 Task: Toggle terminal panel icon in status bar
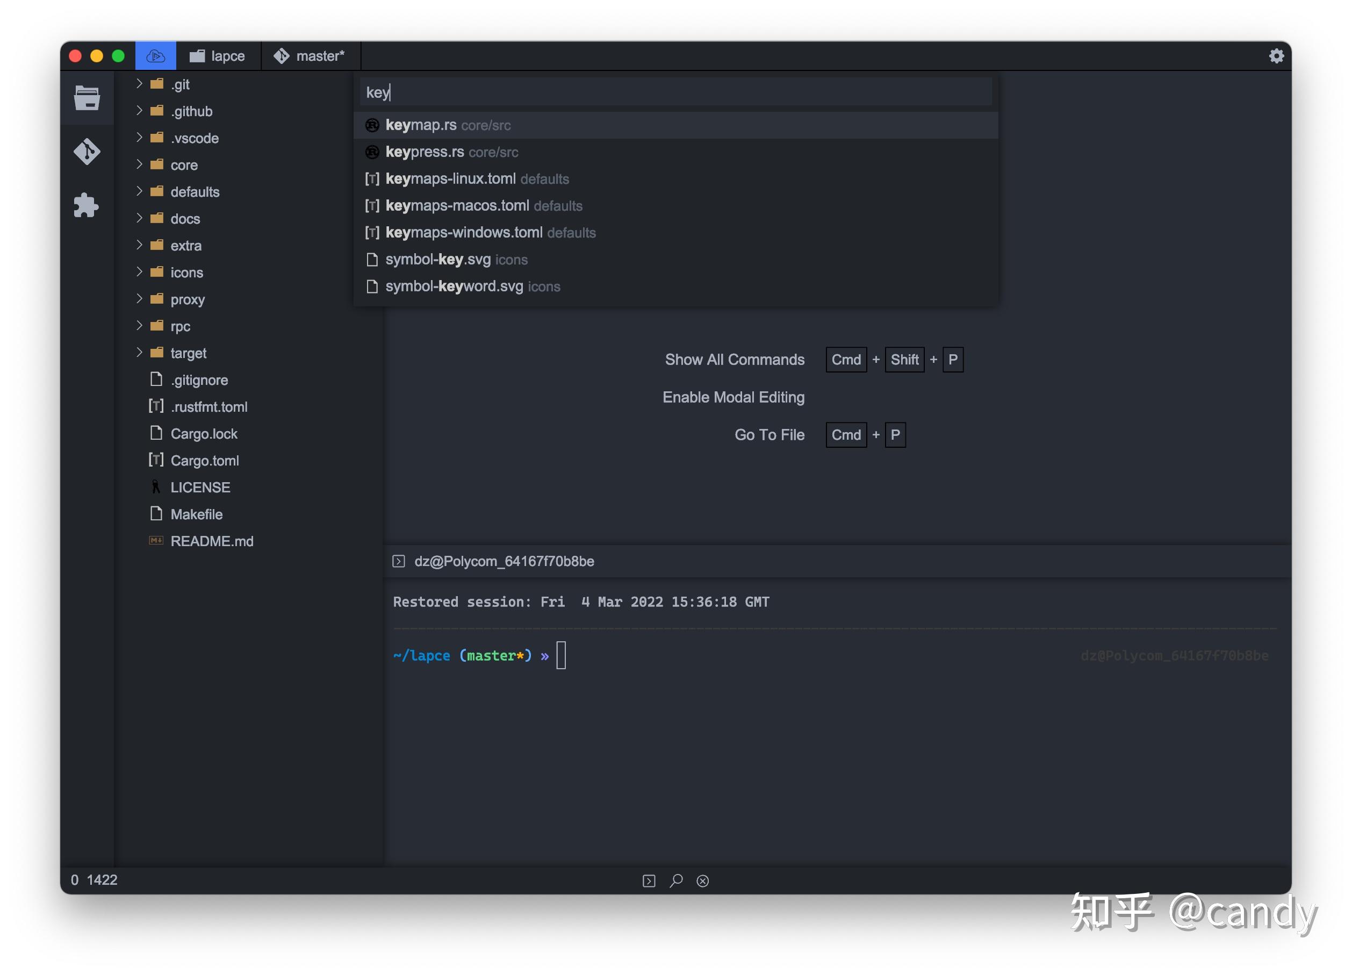[x=649, y=881]
